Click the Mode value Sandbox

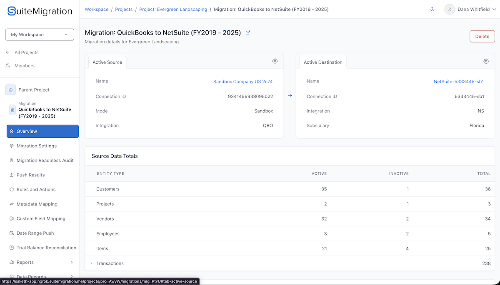click(x=264, y=111)
